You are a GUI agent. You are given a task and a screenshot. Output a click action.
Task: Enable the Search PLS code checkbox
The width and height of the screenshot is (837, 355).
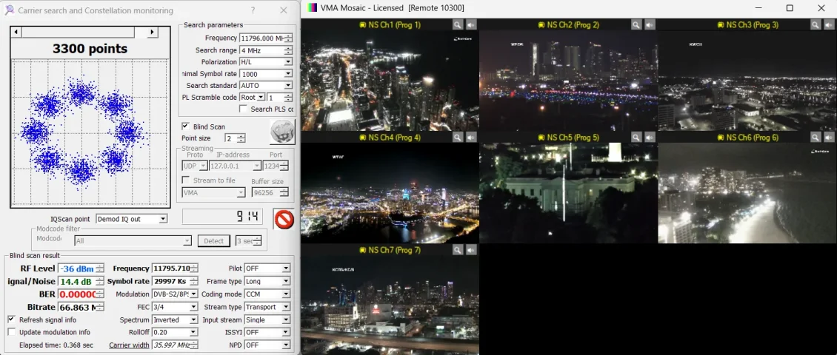click(244, 109)
